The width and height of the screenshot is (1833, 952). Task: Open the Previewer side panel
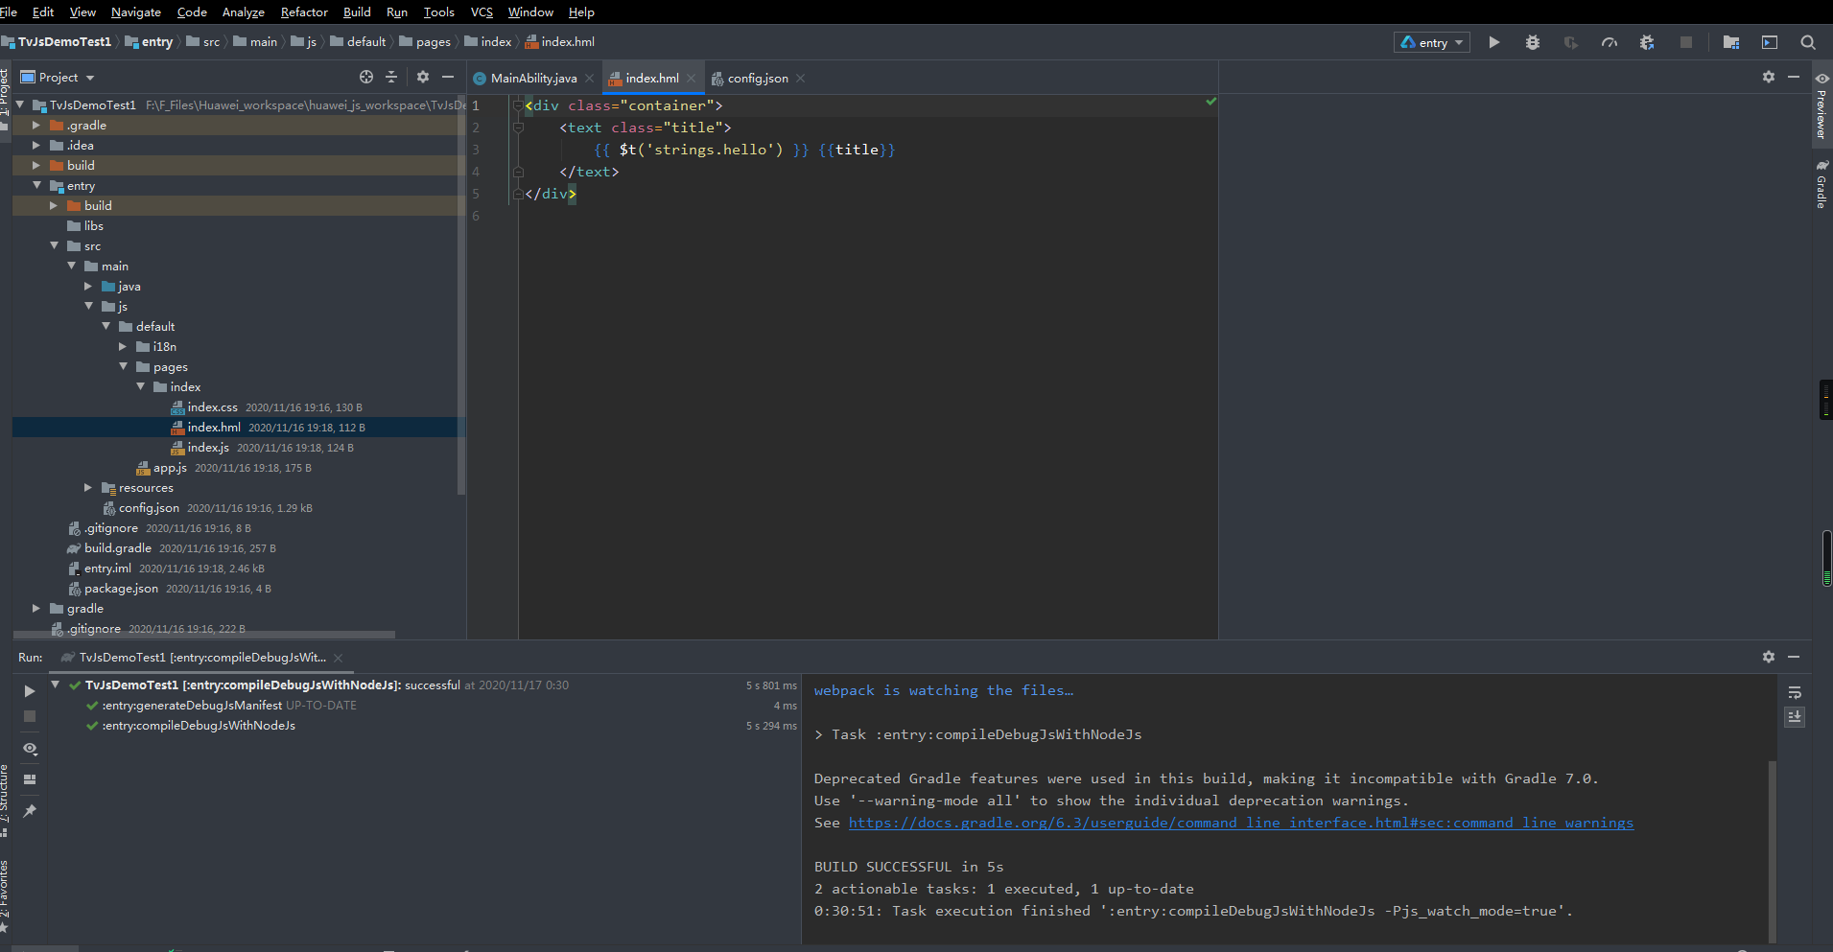1821,106
